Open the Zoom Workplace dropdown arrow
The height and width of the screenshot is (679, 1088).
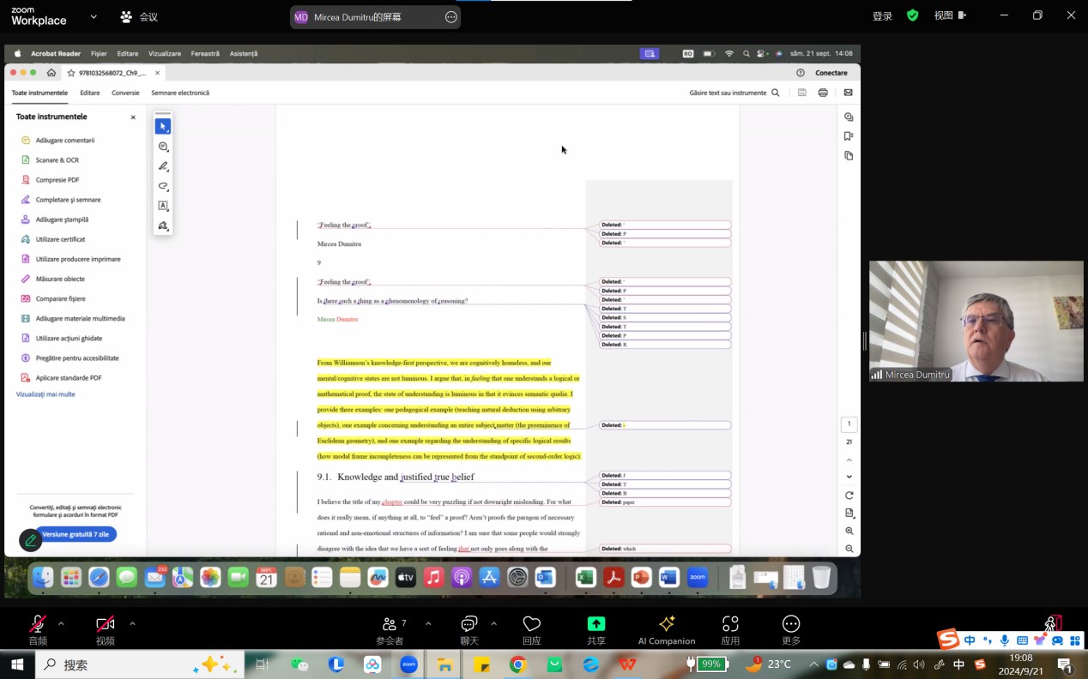94,16
